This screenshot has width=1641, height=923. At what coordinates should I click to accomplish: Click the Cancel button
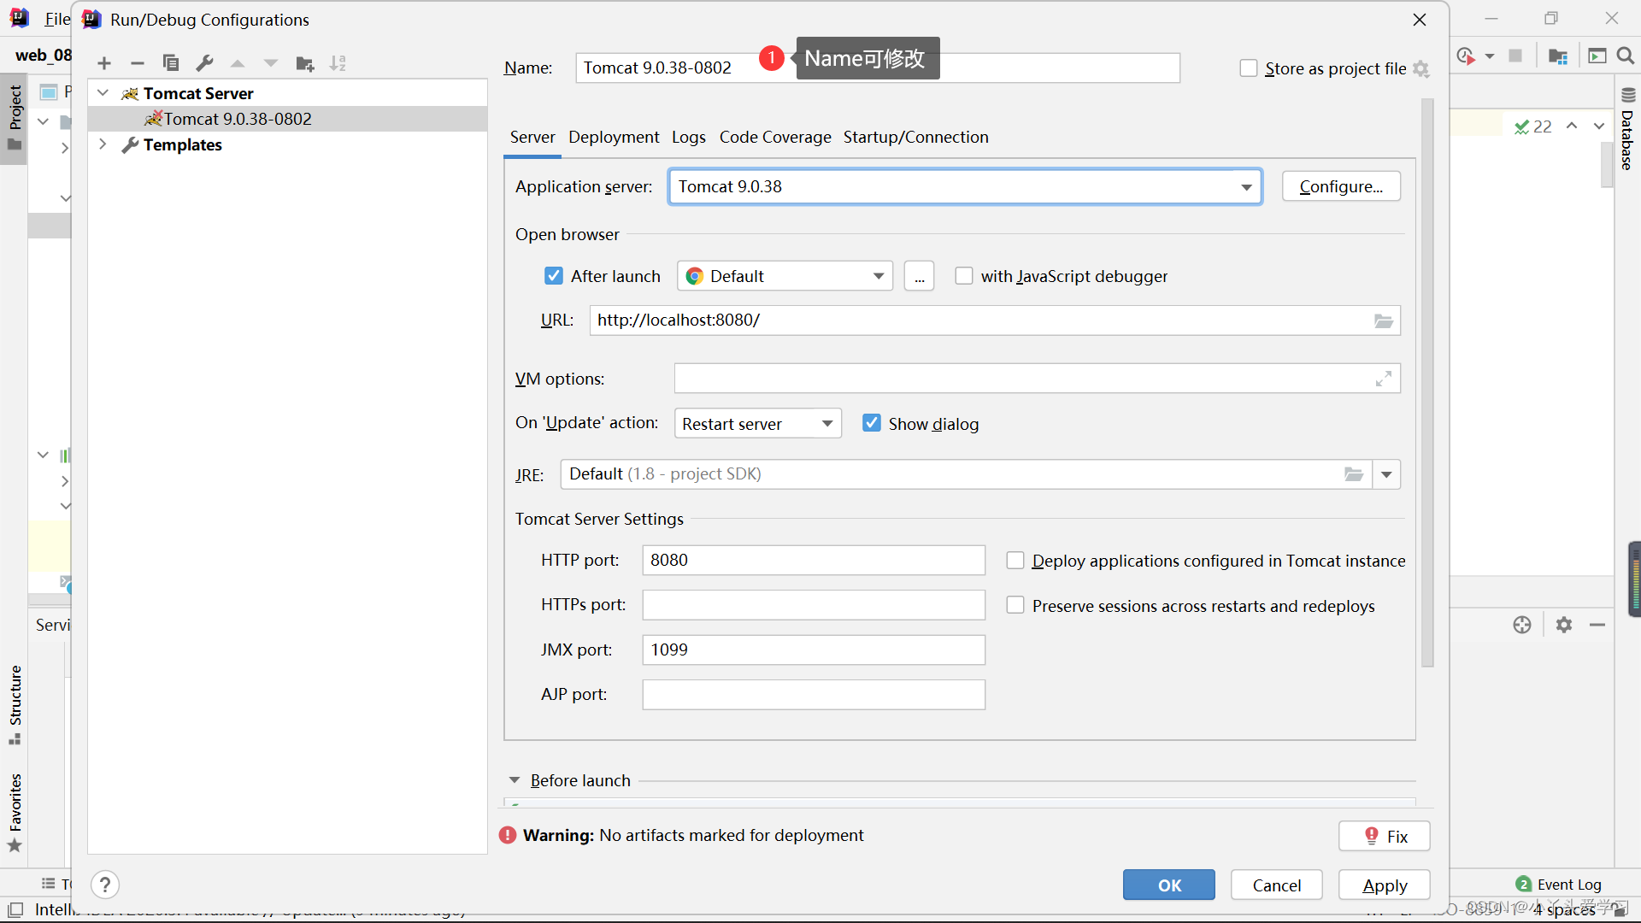pos(1277,885)
